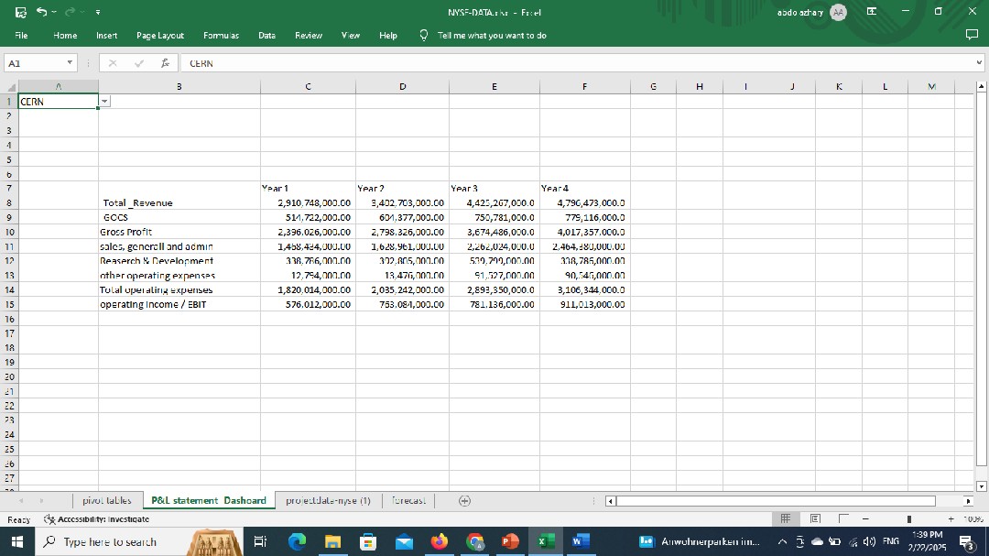Switch to Page Break Preview in the status bar

pyautogui.click(x=843, y=519)
